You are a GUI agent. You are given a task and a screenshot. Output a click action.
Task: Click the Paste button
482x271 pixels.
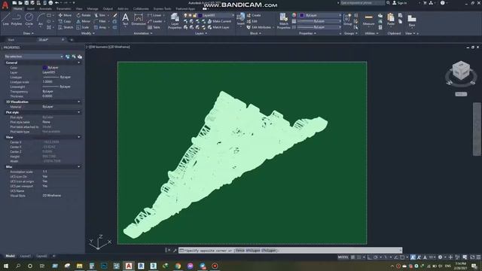[391, 20]
